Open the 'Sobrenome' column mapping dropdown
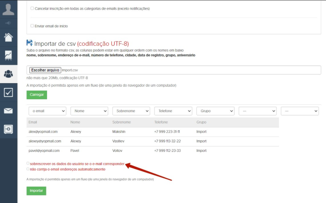This screenshot has width=326, height=203. click(131, 111)
